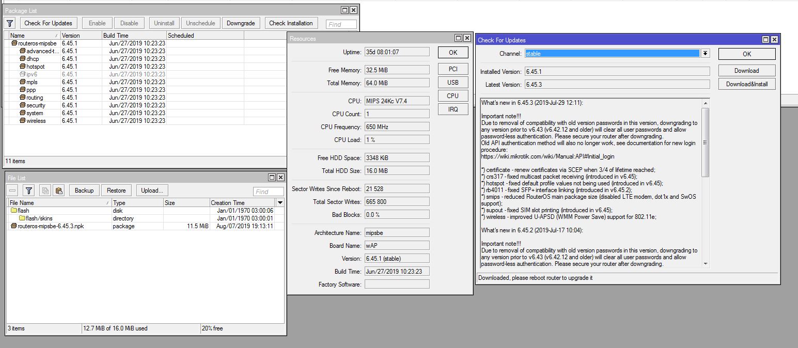Click OK in the Resources window
Screen dimensions: 798x348
[453, 53]
